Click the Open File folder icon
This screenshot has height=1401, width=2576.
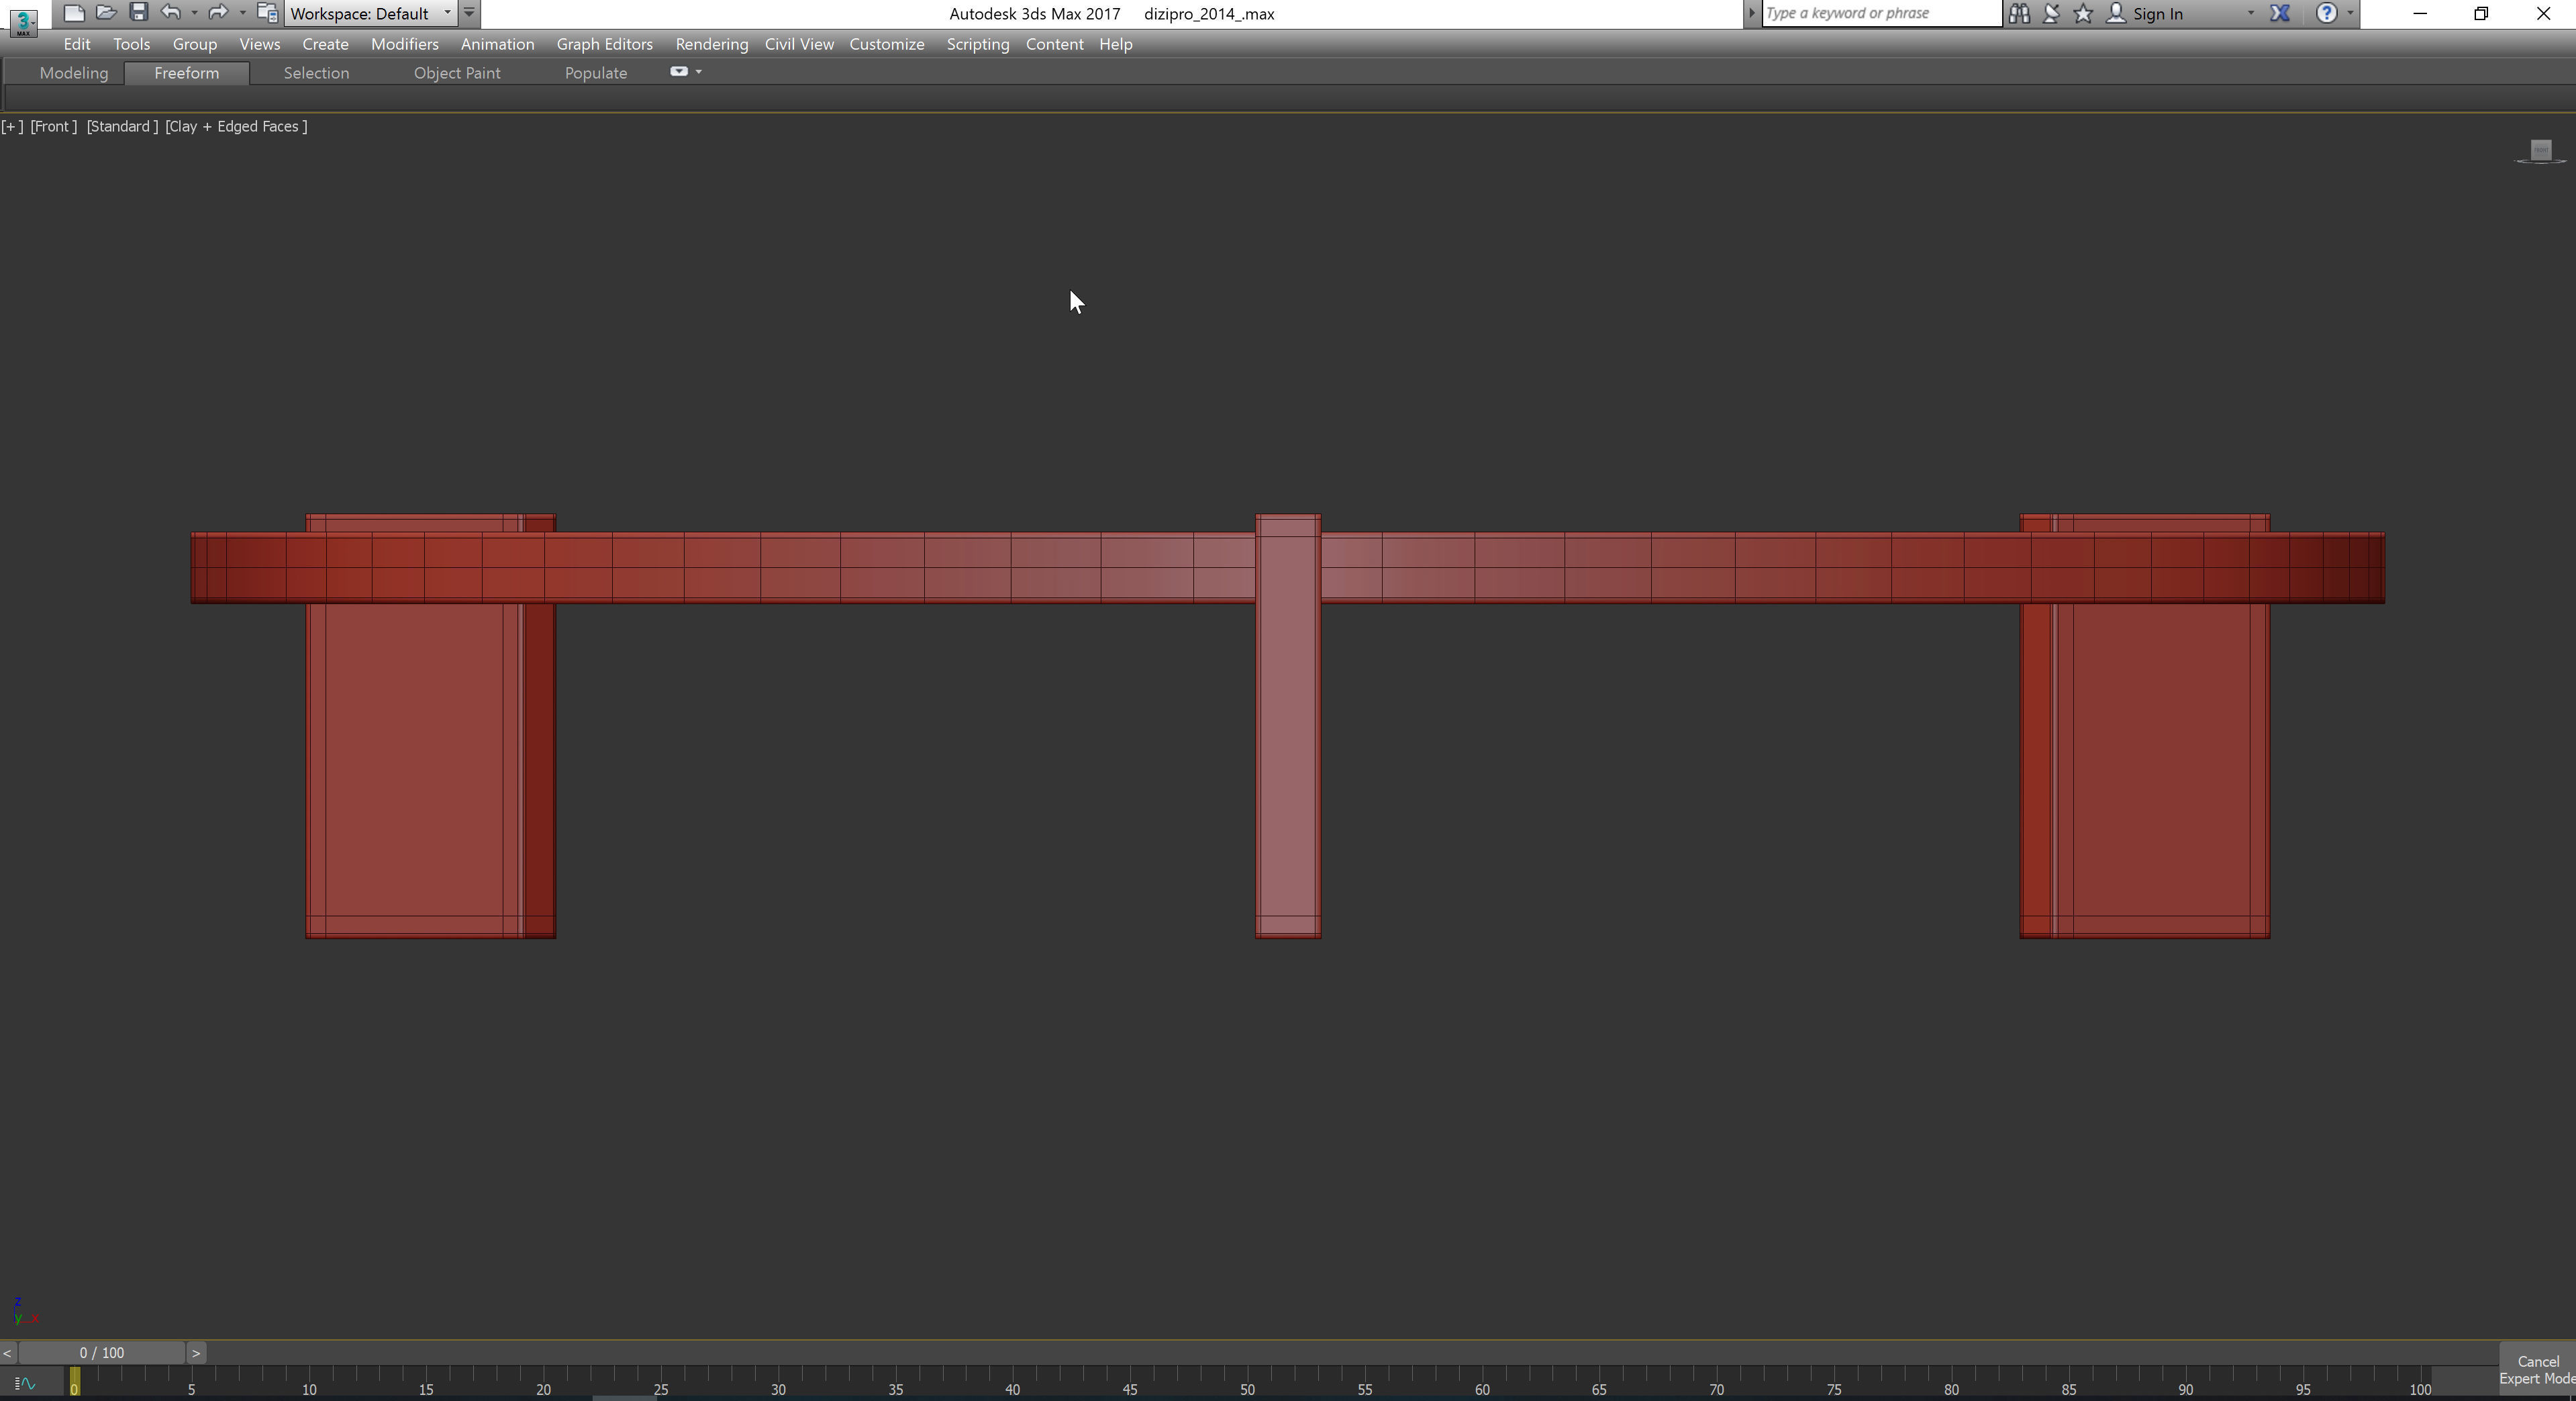[x=106, y=13]
